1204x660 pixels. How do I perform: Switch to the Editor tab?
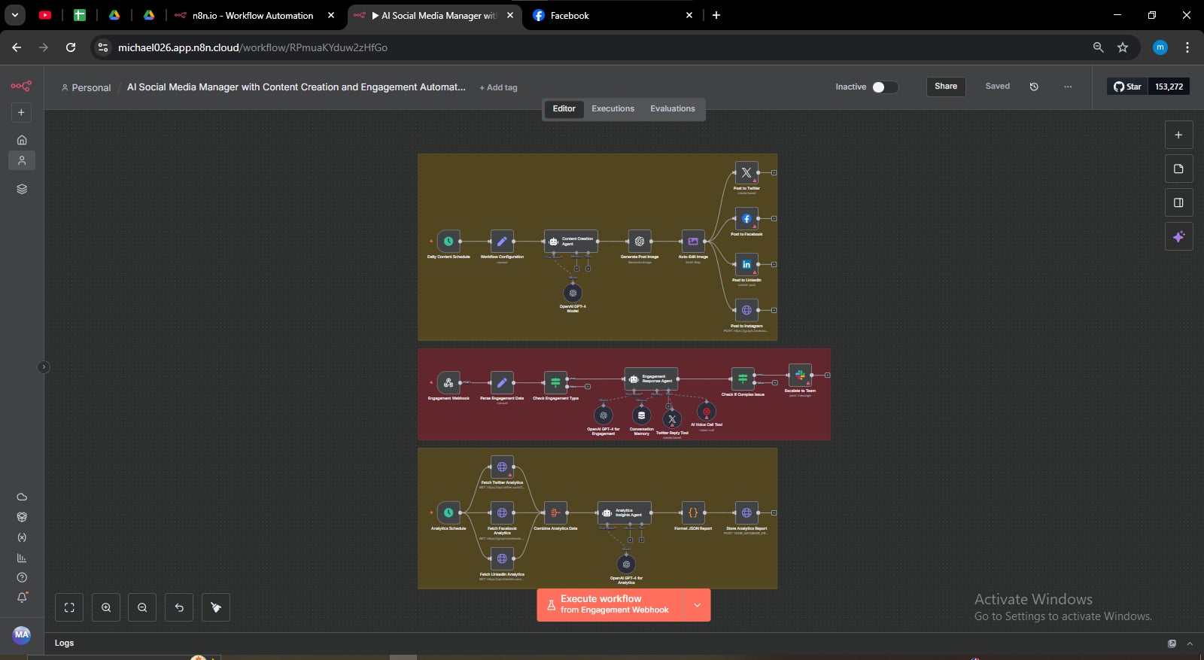point(564,109)
